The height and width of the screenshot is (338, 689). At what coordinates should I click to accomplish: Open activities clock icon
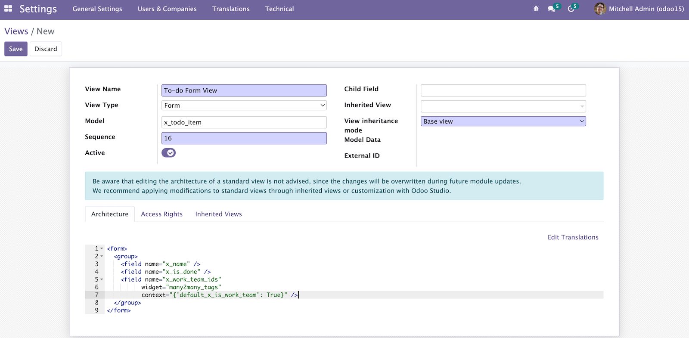tap(571, 9)
